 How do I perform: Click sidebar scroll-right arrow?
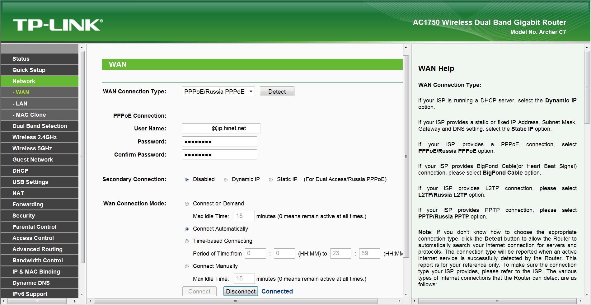pos(75,301)
